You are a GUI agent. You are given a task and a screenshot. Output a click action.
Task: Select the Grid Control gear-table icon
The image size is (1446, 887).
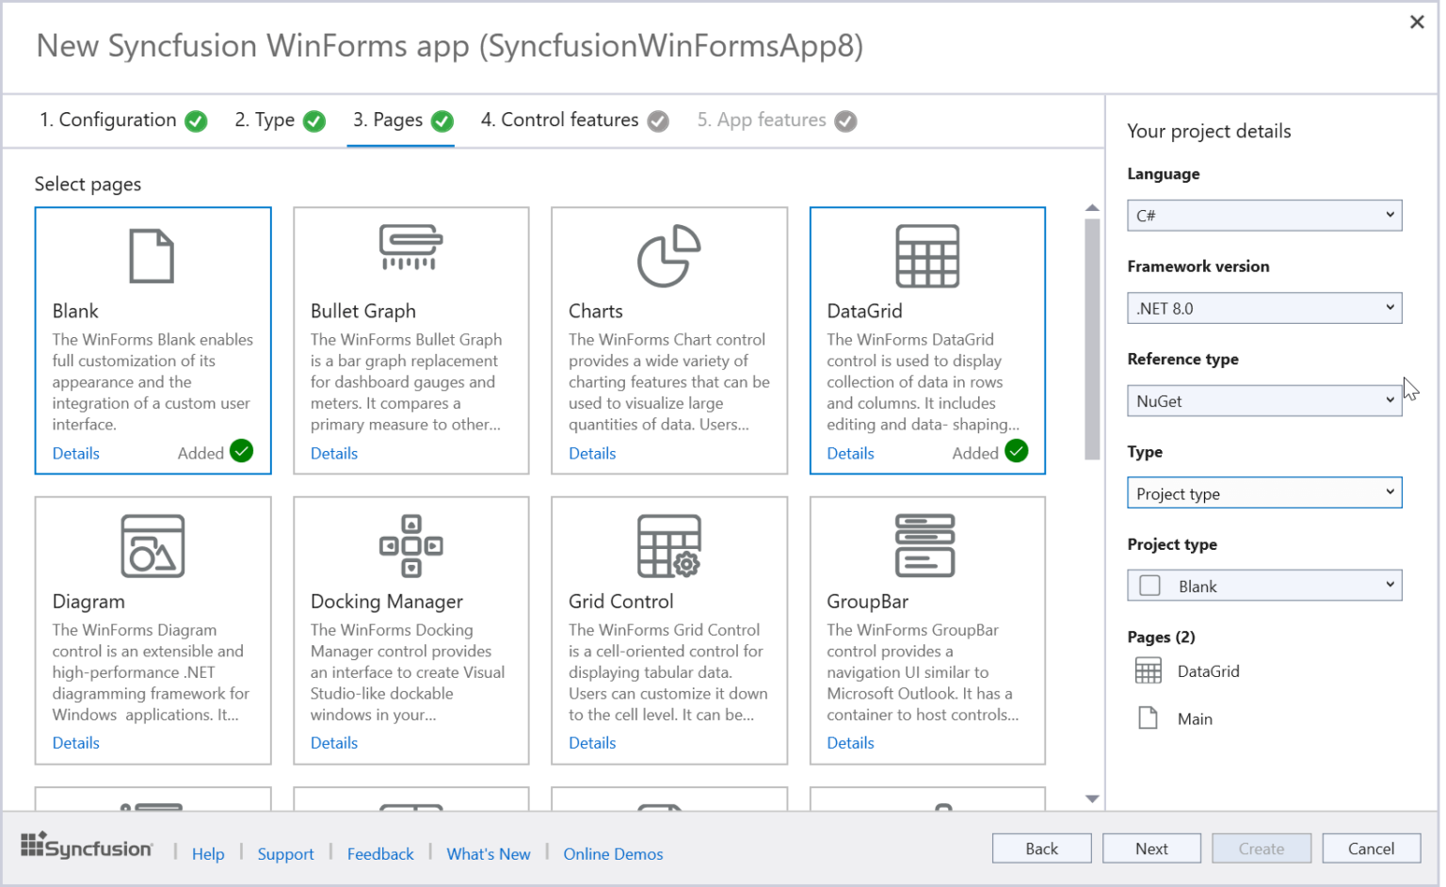tap(668, 545)
